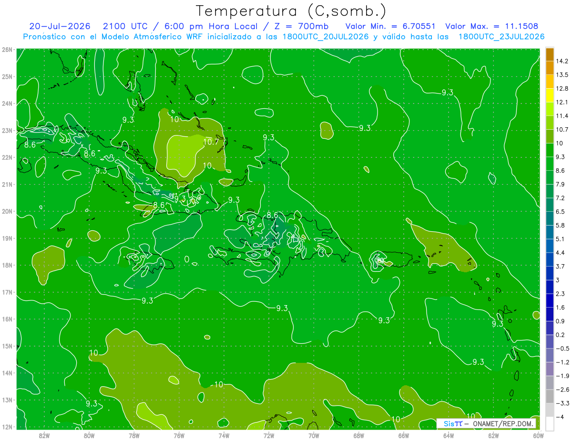Select the forecast date '20-Jul-2026'

[60, 26]
